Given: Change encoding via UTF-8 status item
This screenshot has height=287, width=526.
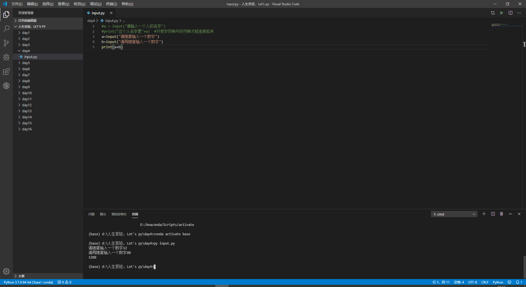Looking at the screenshot, I should click(x=473, y=282).
